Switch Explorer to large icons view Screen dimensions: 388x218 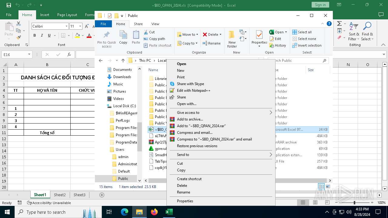tap(328, 187)
